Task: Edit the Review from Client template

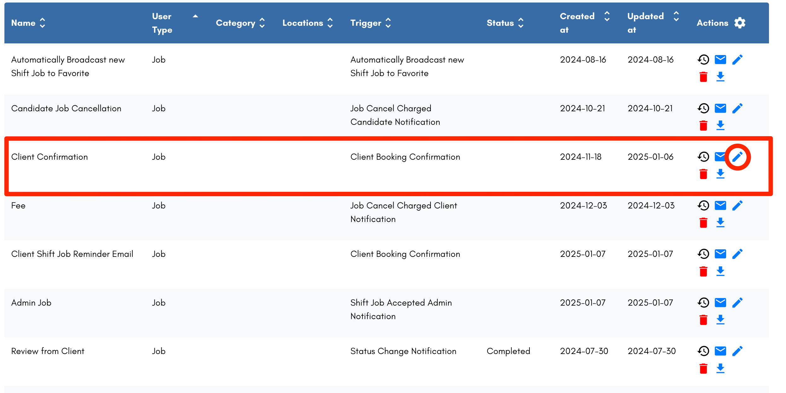Action: click(x=737, y=351)
